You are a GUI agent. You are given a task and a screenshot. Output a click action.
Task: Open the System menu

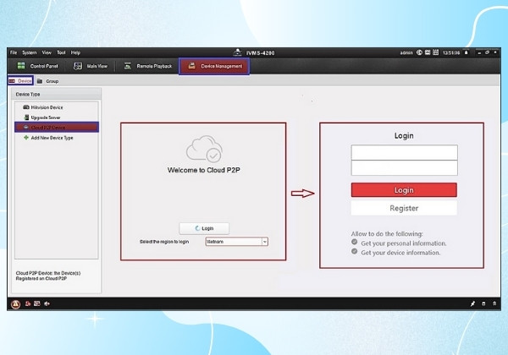tap(29, 52)
